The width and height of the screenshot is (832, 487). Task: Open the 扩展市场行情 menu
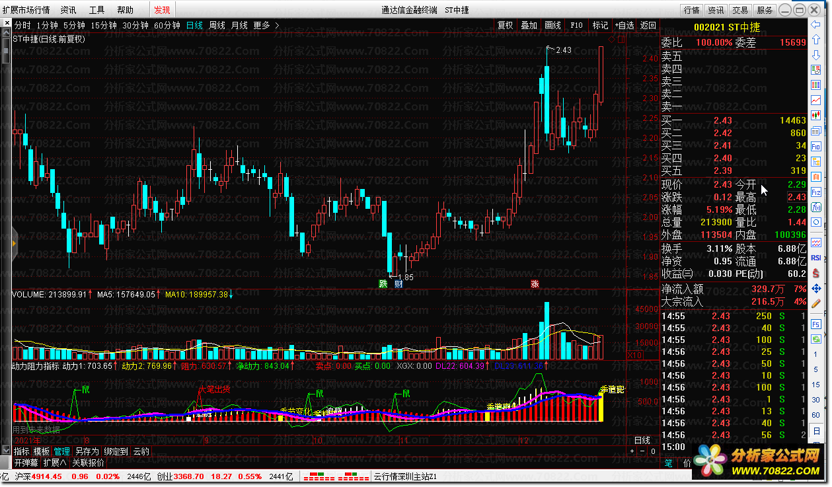coord(26,10)
